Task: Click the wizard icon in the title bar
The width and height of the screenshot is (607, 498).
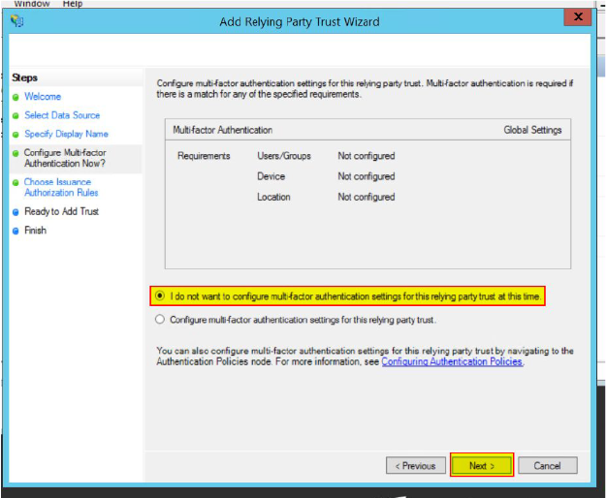Action: (16, 20)
